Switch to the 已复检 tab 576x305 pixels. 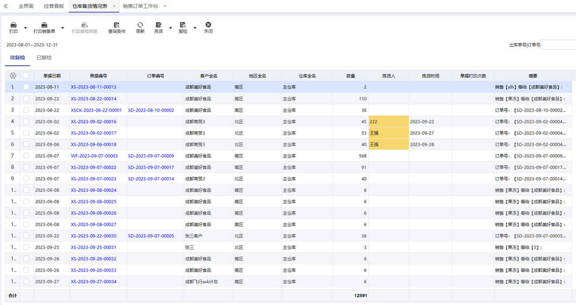coord(44,58)
